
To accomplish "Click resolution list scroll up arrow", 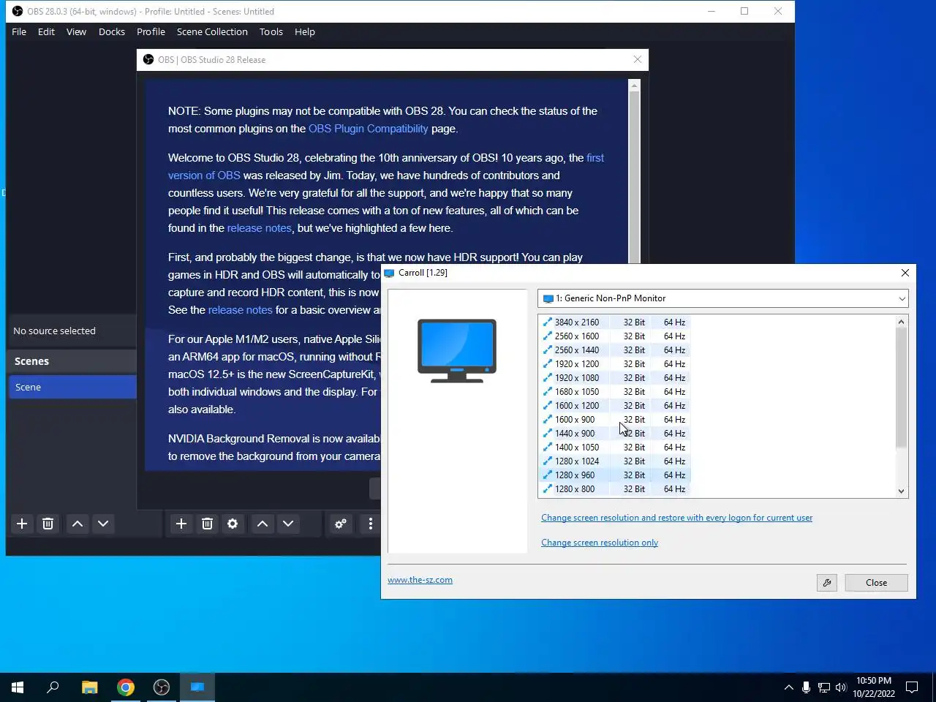I will [x=901, y=322].
